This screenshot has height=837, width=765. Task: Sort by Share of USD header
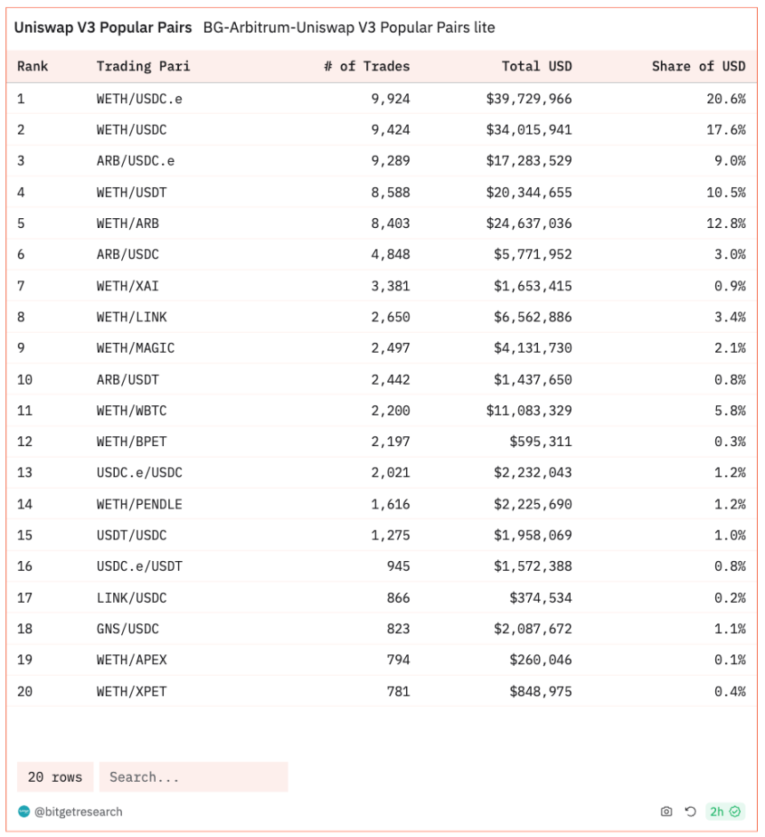point(698,66)
